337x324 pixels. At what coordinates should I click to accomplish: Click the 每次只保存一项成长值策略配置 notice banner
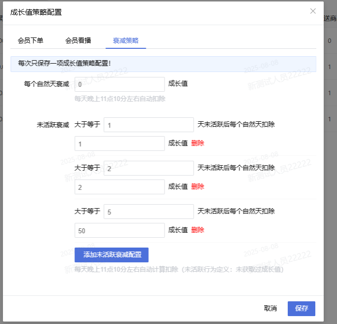pyautogui.click(x=163, y=64)
